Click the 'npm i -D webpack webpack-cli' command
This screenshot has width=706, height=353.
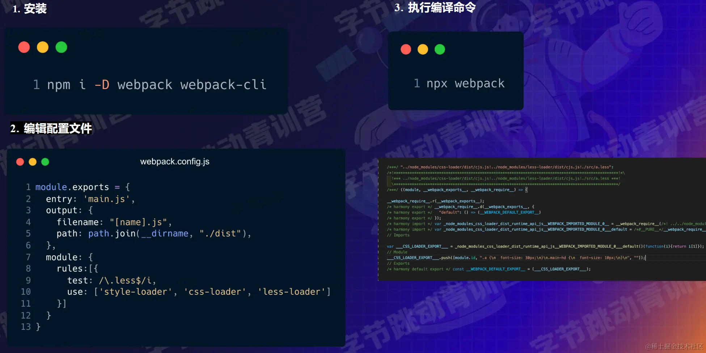click(157, 85)
